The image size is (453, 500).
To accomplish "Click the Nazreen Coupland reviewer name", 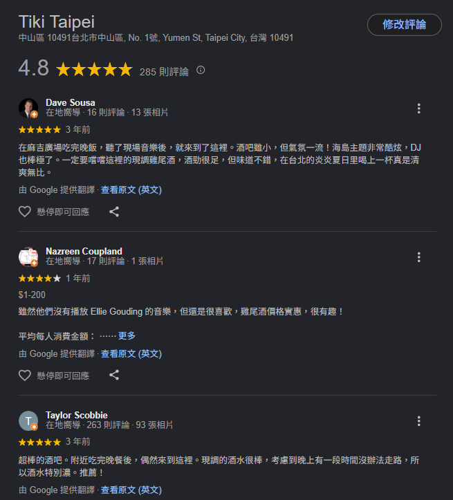I will [84, 251].
